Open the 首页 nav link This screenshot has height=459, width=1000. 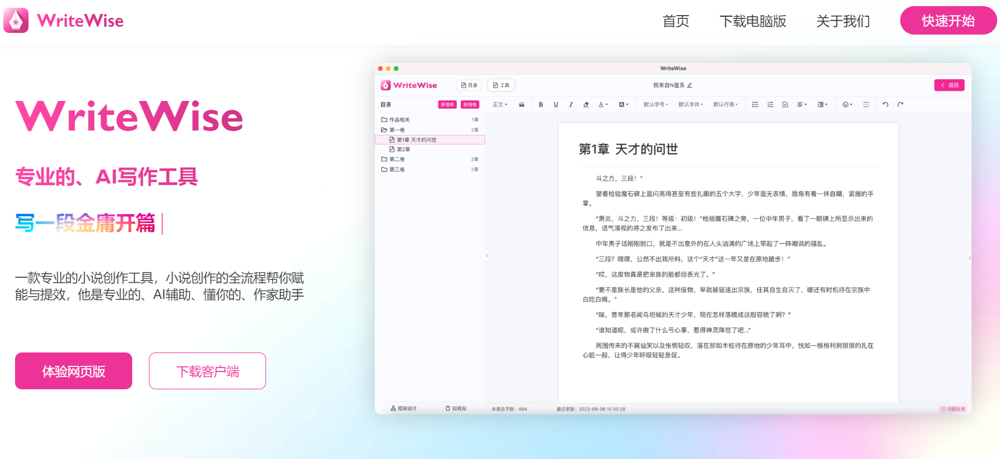click(x=676, y=21)
